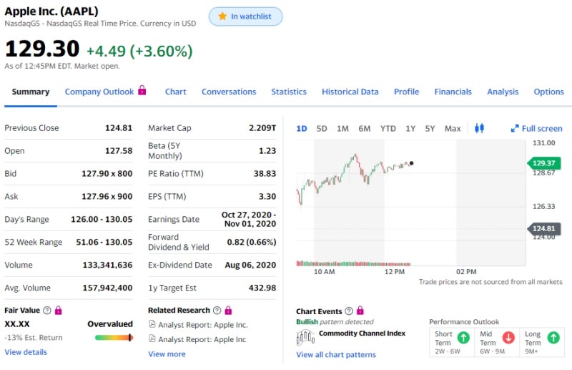Open the Options tab

point(548,92)
